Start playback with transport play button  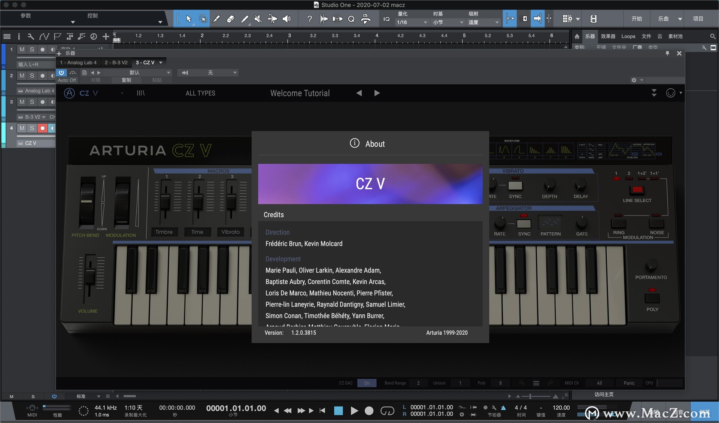coord(354,411)
